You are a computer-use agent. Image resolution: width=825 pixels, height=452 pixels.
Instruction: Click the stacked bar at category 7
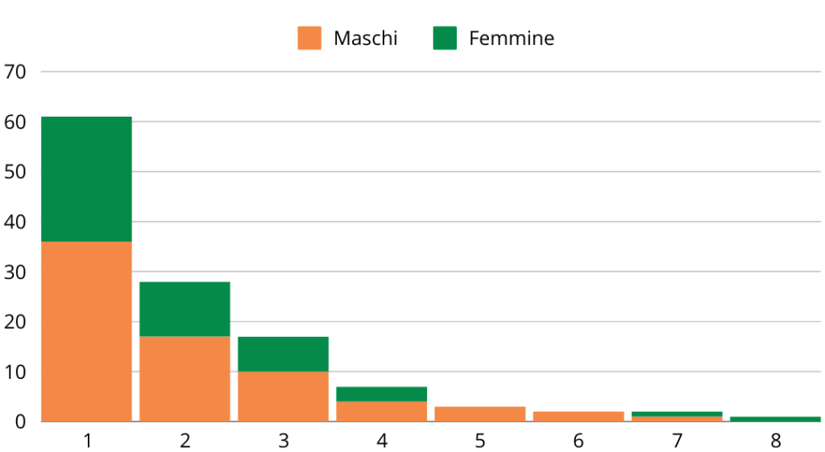click(677, 417)
